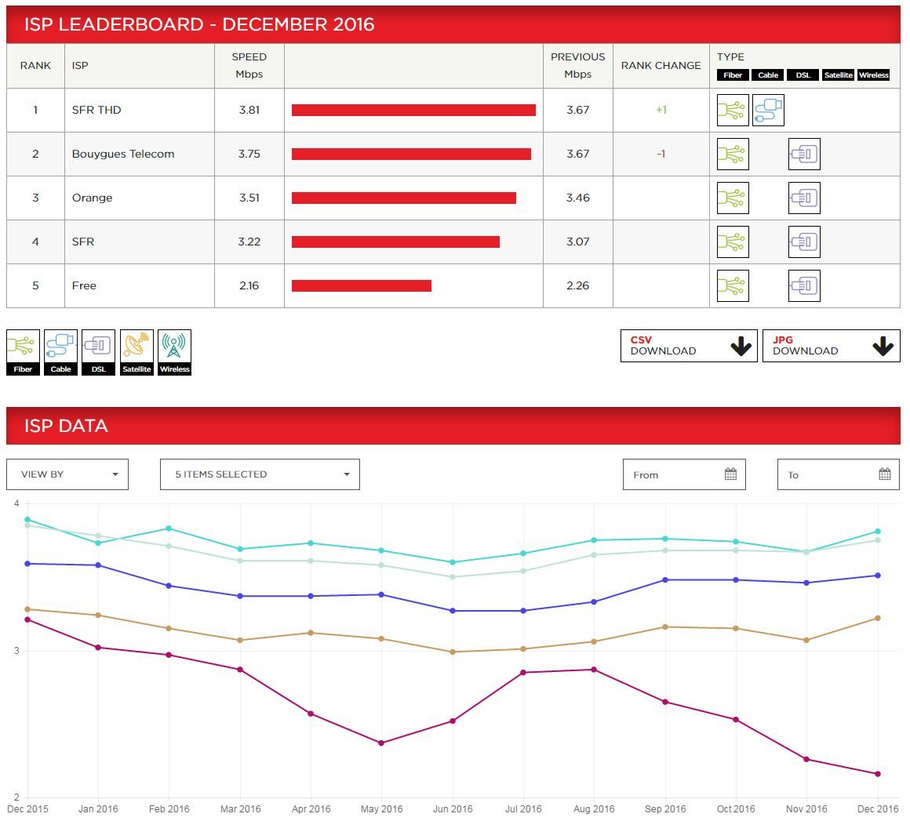Click the Fiber icon in SFR THD row
The width and height of the screenshot is (910, 821).
(x=733, y=111)
